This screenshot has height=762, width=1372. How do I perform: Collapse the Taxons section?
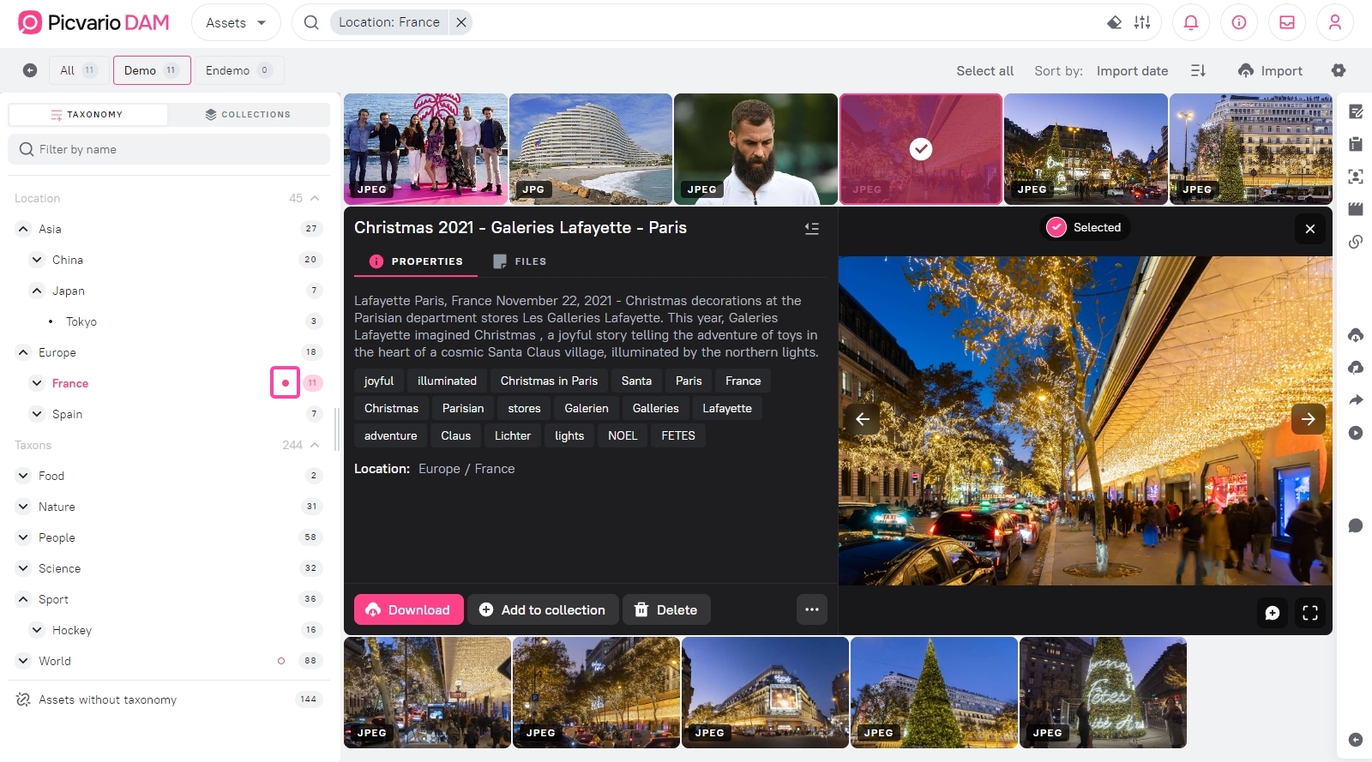point(315,445)
